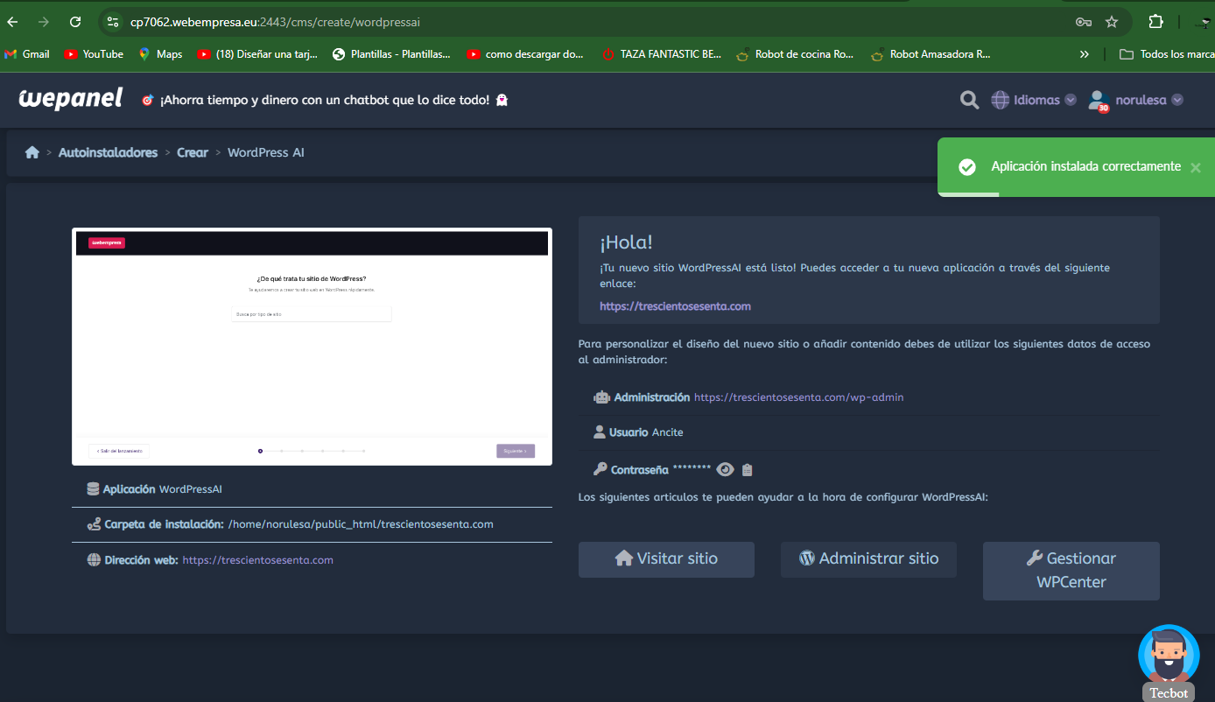Reveal password with the eye icon
The height and width of the screenshot is (702, 1215).
[725, 469]
